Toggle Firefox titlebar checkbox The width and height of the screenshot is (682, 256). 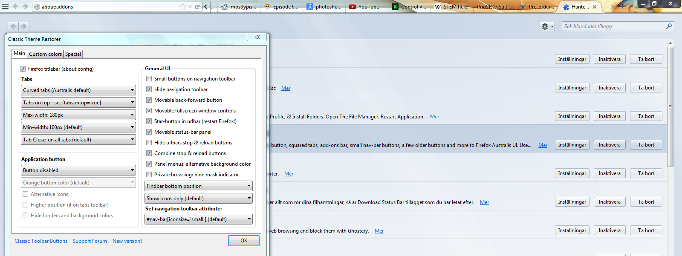coord(23,69)
